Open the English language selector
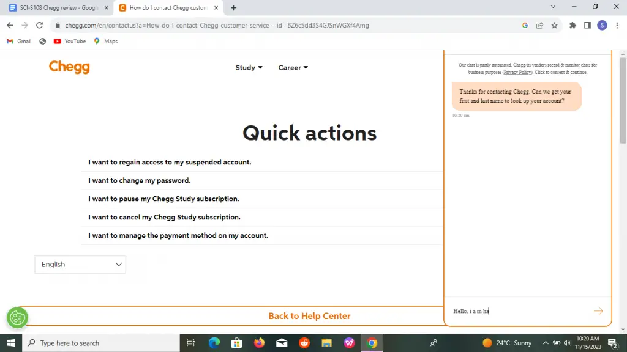This screenshot has width=627, height=352. 80,264
